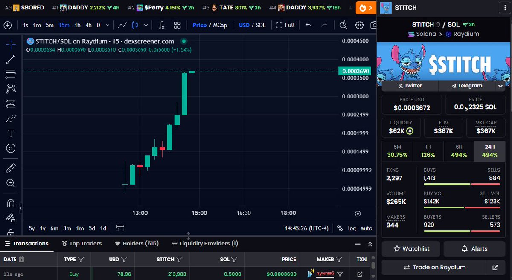This screenshot has height=280, width=512.
Task: Select the crosshair cursor tool
Action: pyautogui.click(x=11, y=44)
